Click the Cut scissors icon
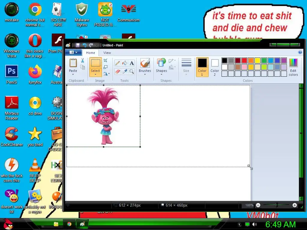 click(x=82, y=60)
